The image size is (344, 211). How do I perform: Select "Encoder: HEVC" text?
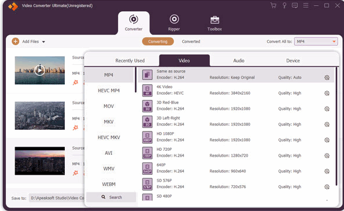pyautogui.click(x=170, y=93)
